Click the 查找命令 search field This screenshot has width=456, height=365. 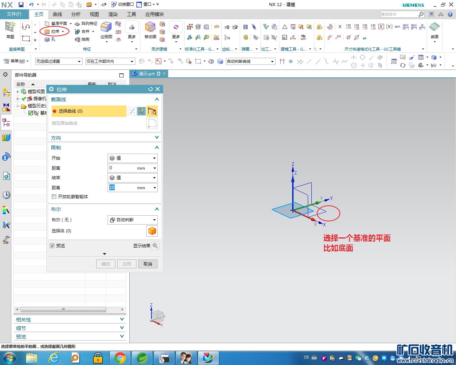click(x=399, y=14)
